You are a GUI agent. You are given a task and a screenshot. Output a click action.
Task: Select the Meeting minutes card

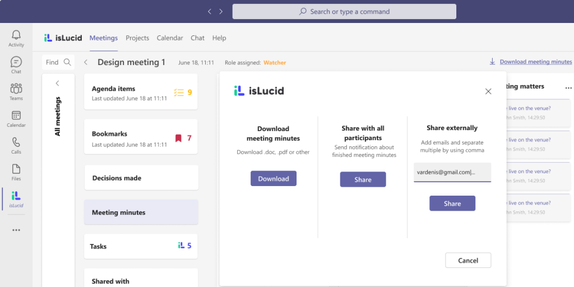pos(141,212)
